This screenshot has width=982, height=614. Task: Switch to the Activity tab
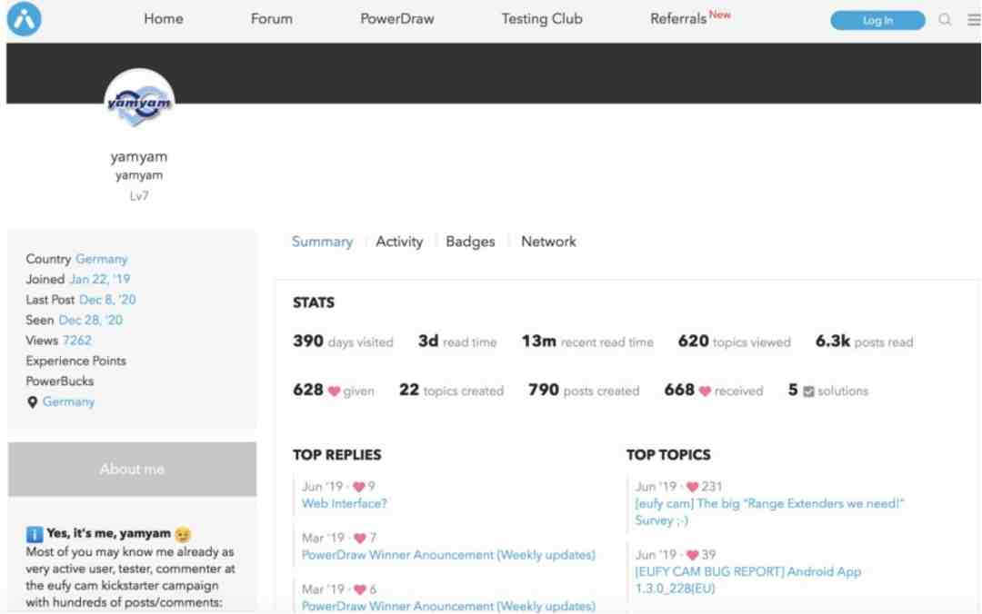click(x=399, y=242)
